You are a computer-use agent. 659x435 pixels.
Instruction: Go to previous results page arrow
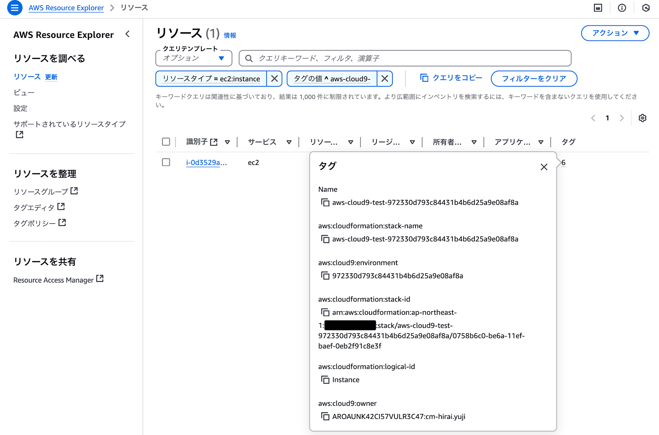coord(593,118)
